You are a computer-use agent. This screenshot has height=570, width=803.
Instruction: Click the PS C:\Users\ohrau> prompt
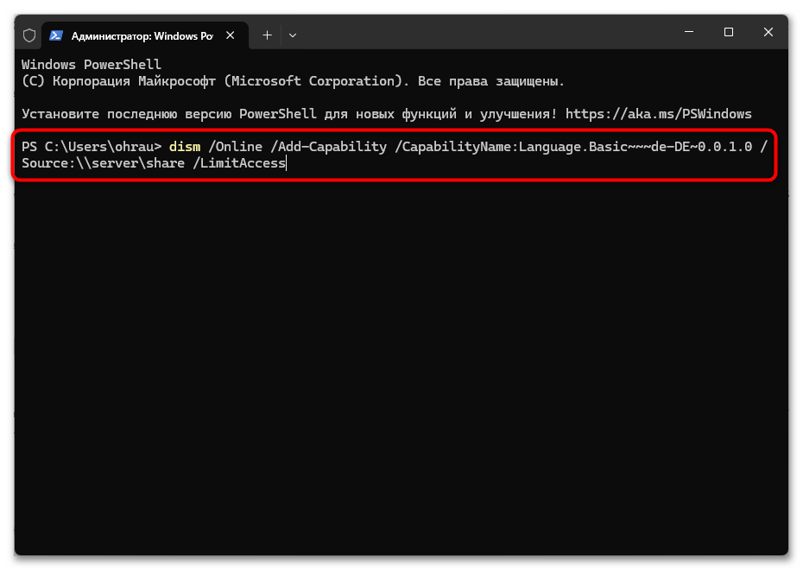pyautogui.click(x=92, y=147)
